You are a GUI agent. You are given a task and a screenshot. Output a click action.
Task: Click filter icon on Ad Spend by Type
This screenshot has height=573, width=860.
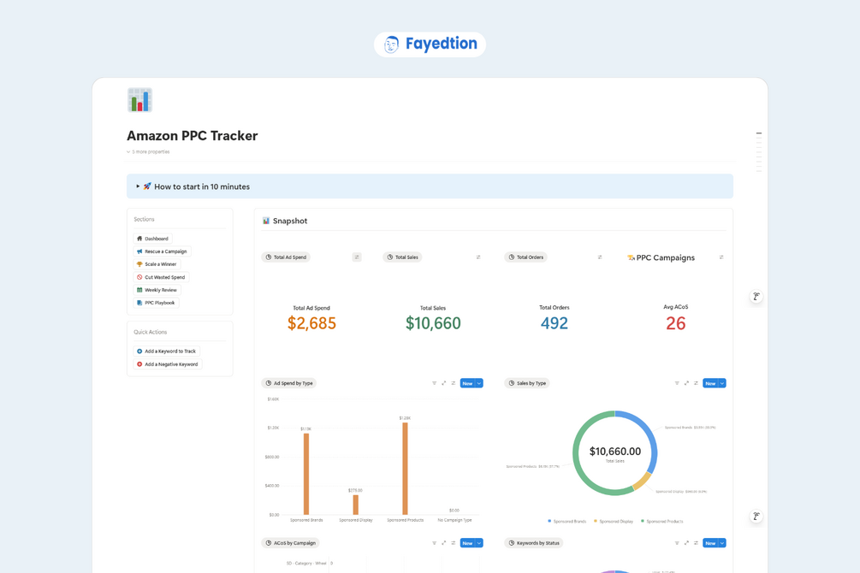click(x=434, y=383)
